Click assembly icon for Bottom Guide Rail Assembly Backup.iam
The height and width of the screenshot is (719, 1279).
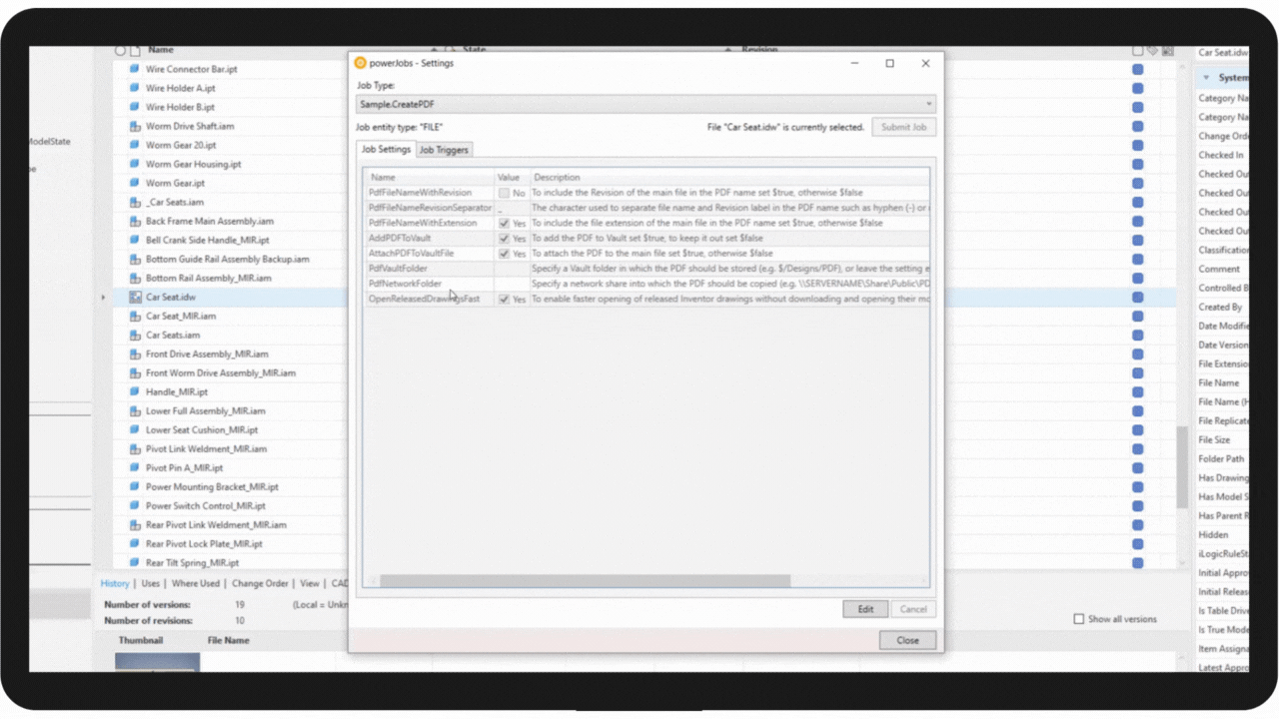coord(135,260)
